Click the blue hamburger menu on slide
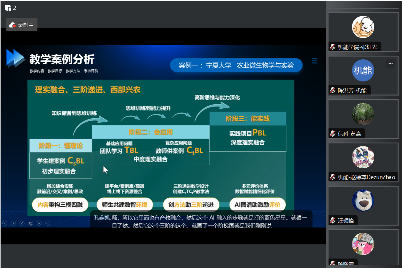The width and height of the screenshot is (402, 268). coord(314,61)
